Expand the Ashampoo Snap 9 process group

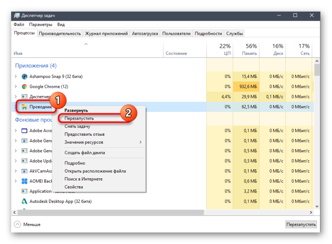click(16, 76)
